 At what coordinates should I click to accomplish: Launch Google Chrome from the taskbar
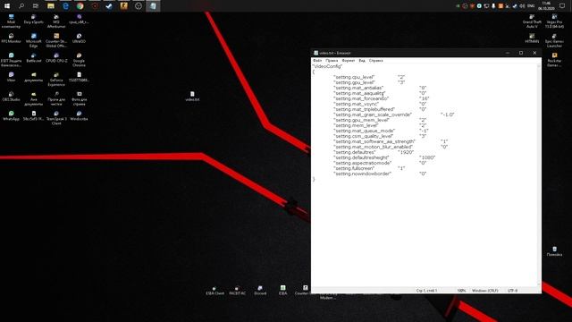(x=80, y=6)
